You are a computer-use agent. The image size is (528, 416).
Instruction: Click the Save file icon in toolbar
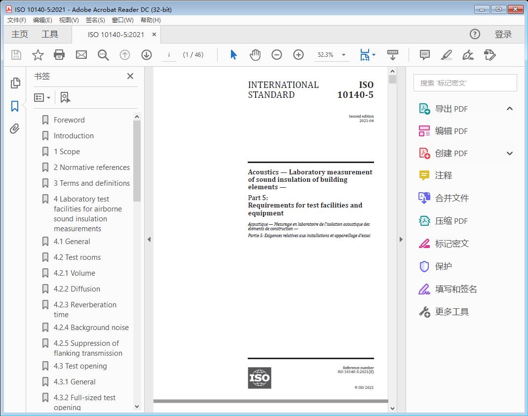tap(16, 55)
